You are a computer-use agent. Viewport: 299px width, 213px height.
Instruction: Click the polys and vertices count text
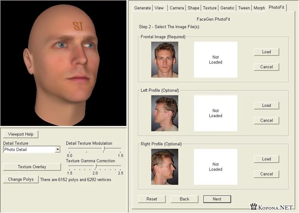(75, 179)
